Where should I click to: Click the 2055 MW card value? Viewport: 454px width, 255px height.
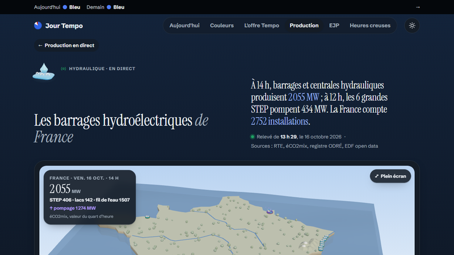point(65,189)
